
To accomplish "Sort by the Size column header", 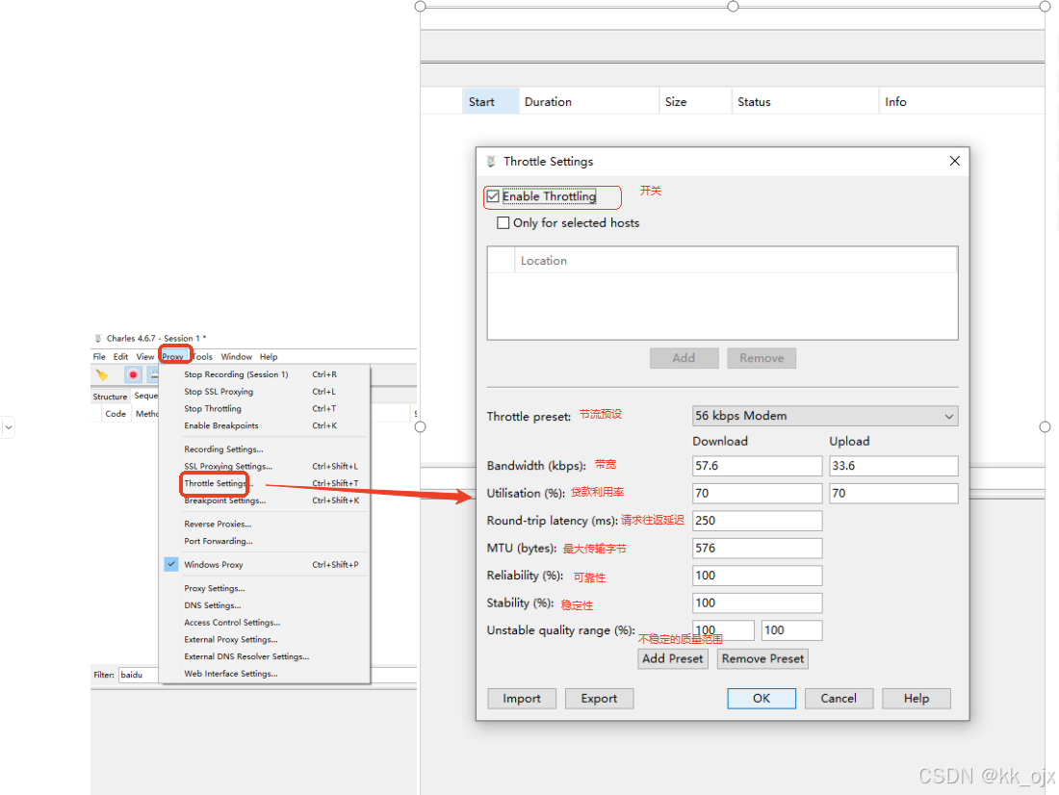I will point(696,101).
